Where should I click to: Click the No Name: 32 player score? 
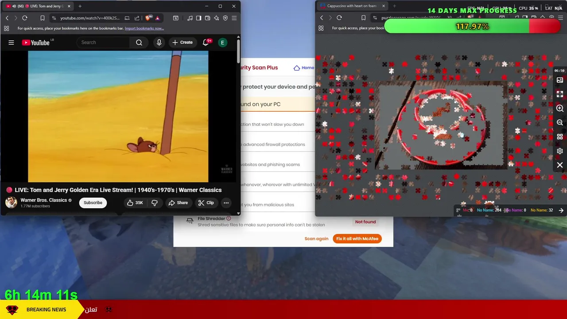[542, 210]
